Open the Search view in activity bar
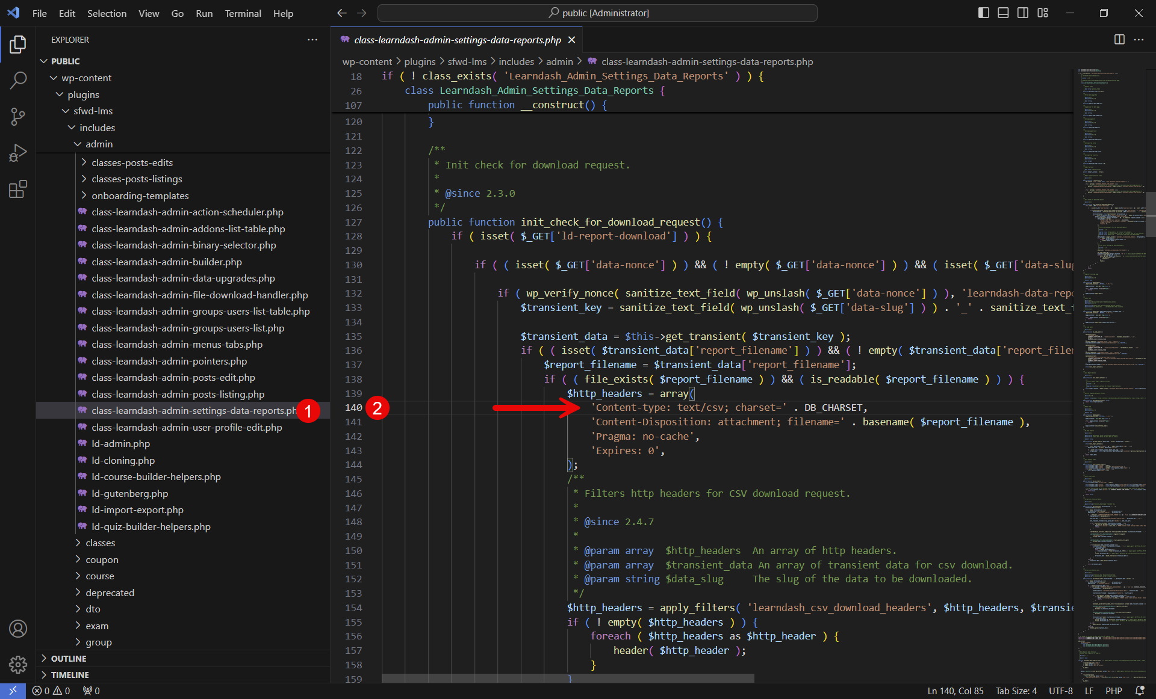This screenshot has width=1156, height=699. click(18, 80)
